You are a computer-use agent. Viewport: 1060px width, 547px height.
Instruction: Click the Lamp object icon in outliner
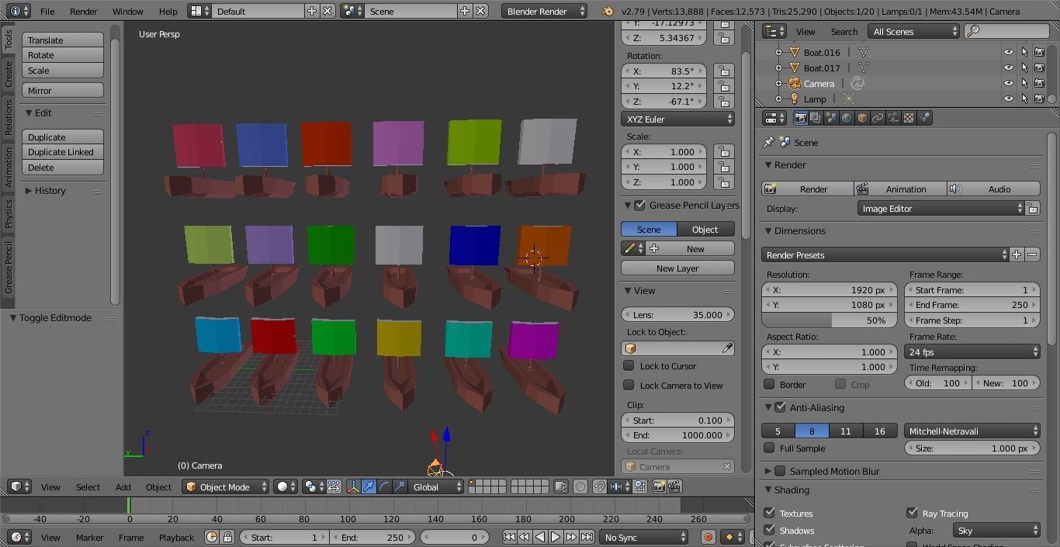click(x=795, y=99)
